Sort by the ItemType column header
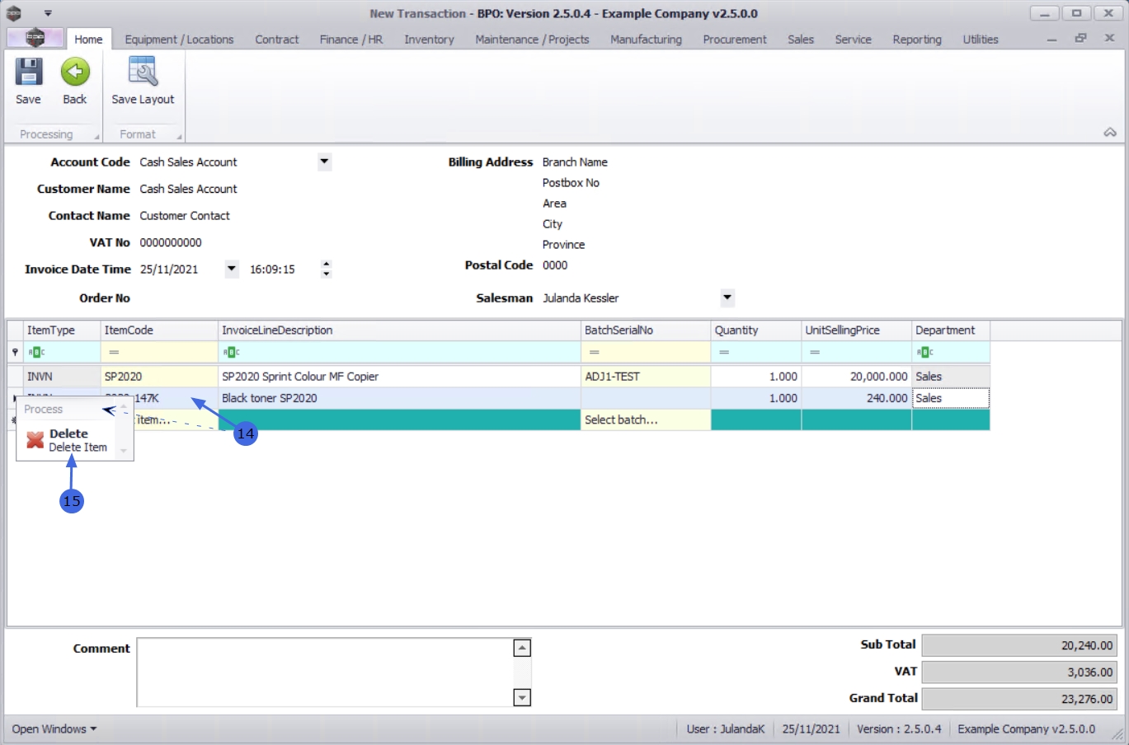 point(62,330)
